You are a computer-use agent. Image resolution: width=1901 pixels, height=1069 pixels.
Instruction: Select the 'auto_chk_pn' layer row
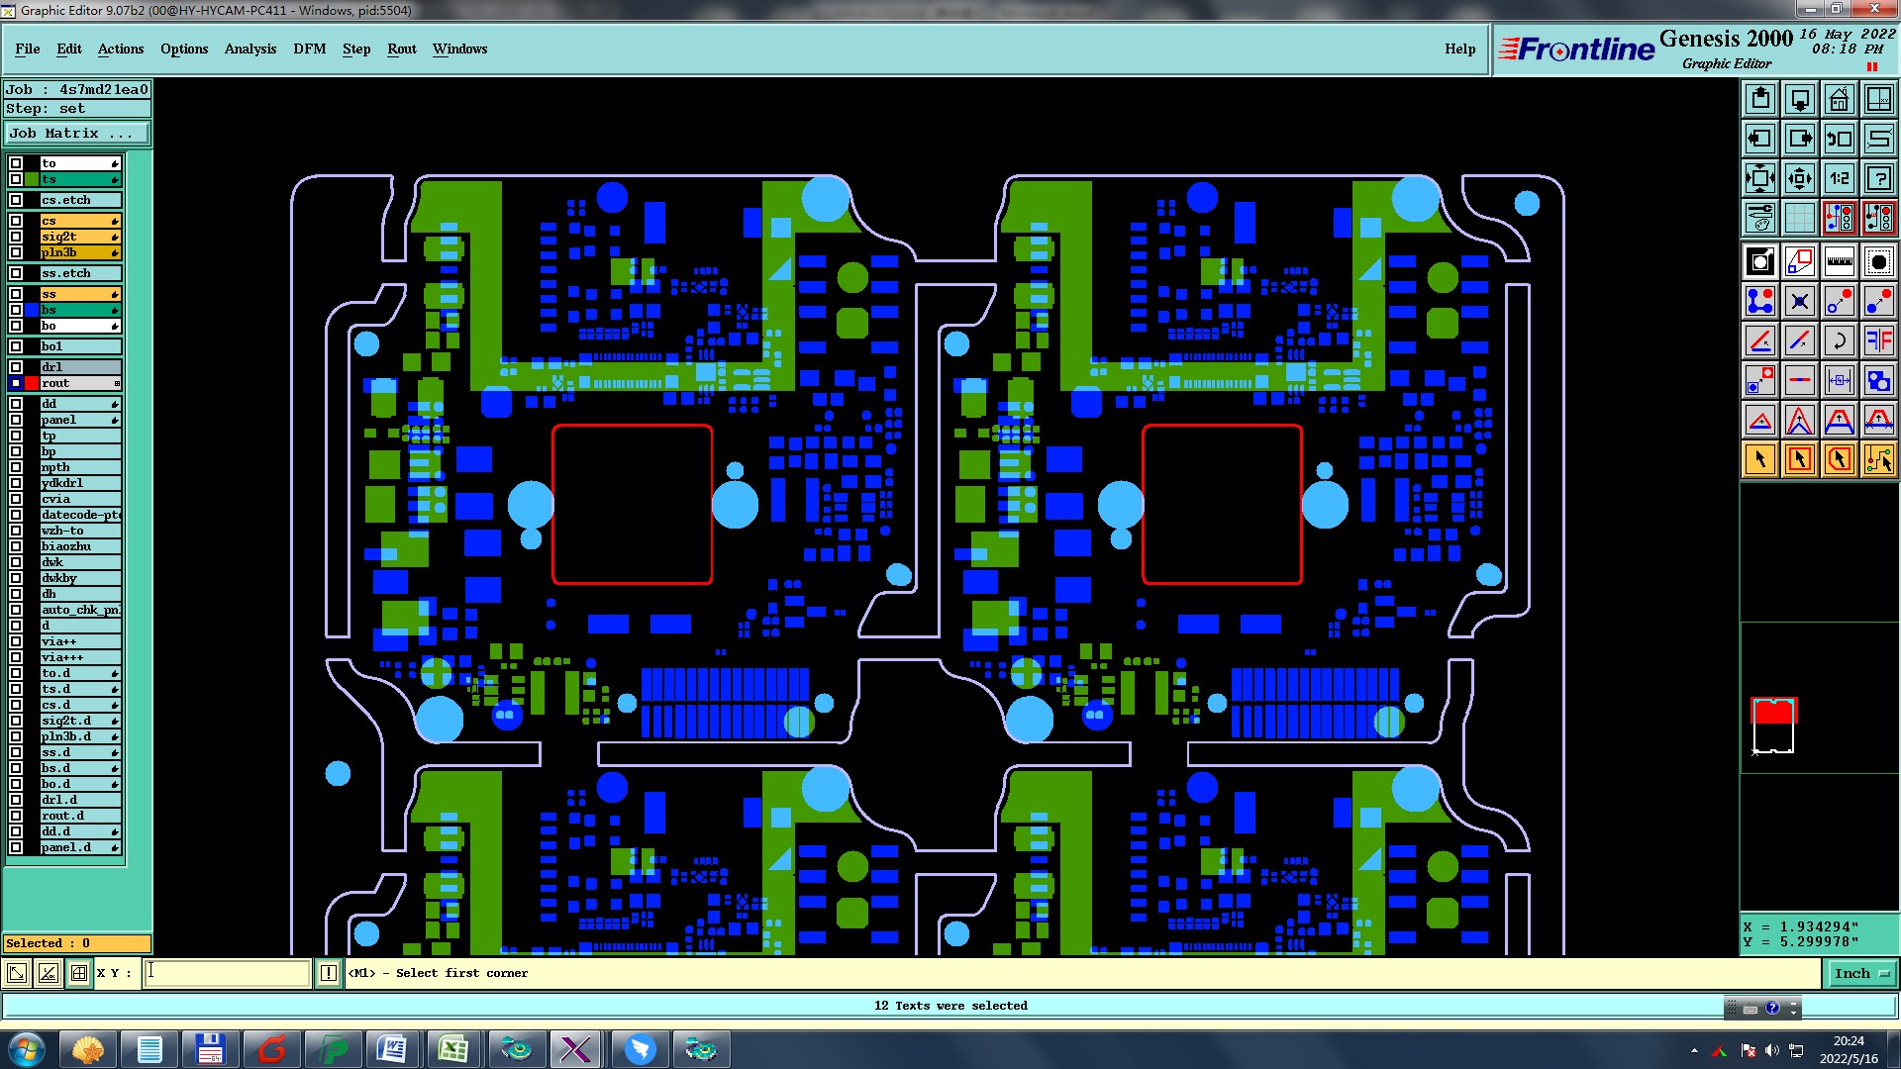80,610
